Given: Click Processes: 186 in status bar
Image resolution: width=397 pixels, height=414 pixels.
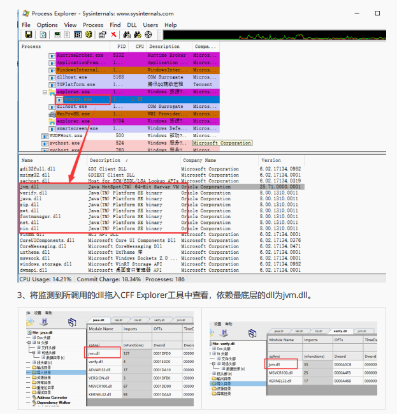Looking at the screenshot, I should [165, 279].
